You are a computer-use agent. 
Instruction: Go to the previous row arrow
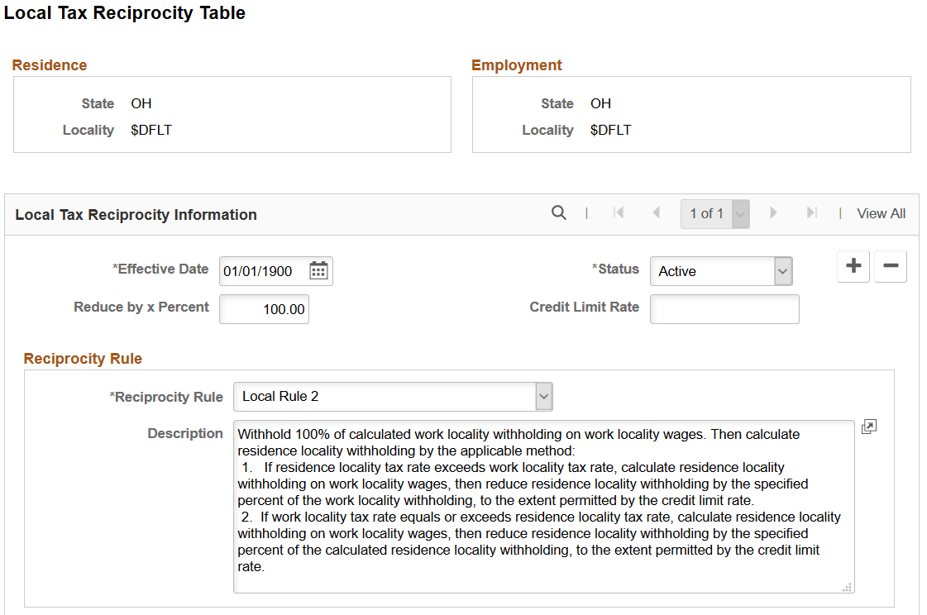(x=657, y=213)
